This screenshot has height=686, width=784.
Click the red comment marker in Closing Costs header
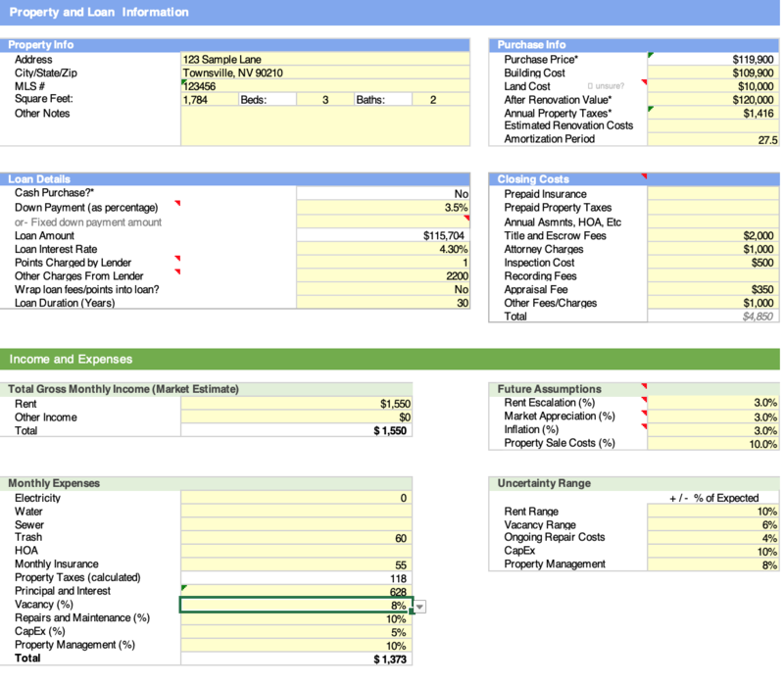[644, 176]
